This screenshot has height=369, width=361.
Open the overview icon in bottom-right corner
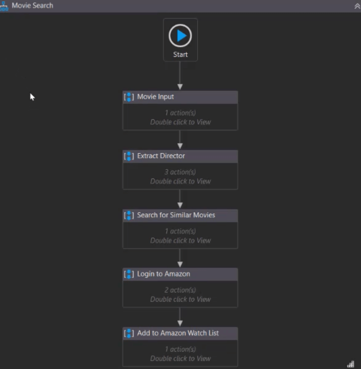coord(351,364)
